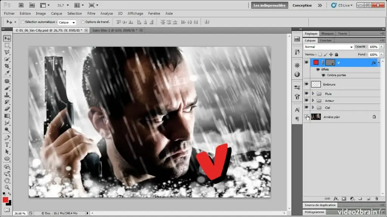The width and height of the screenshot is (387, 217).
Task: Open the Calque menu
Action: (x=57, y=14)
